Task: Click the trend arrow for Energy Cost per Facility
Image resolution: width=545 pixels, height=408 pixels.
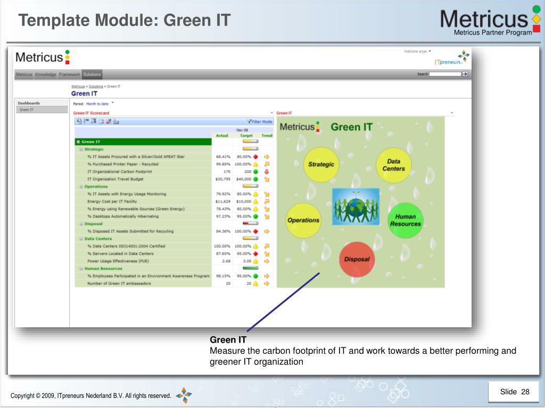Action: click(267, 201)
